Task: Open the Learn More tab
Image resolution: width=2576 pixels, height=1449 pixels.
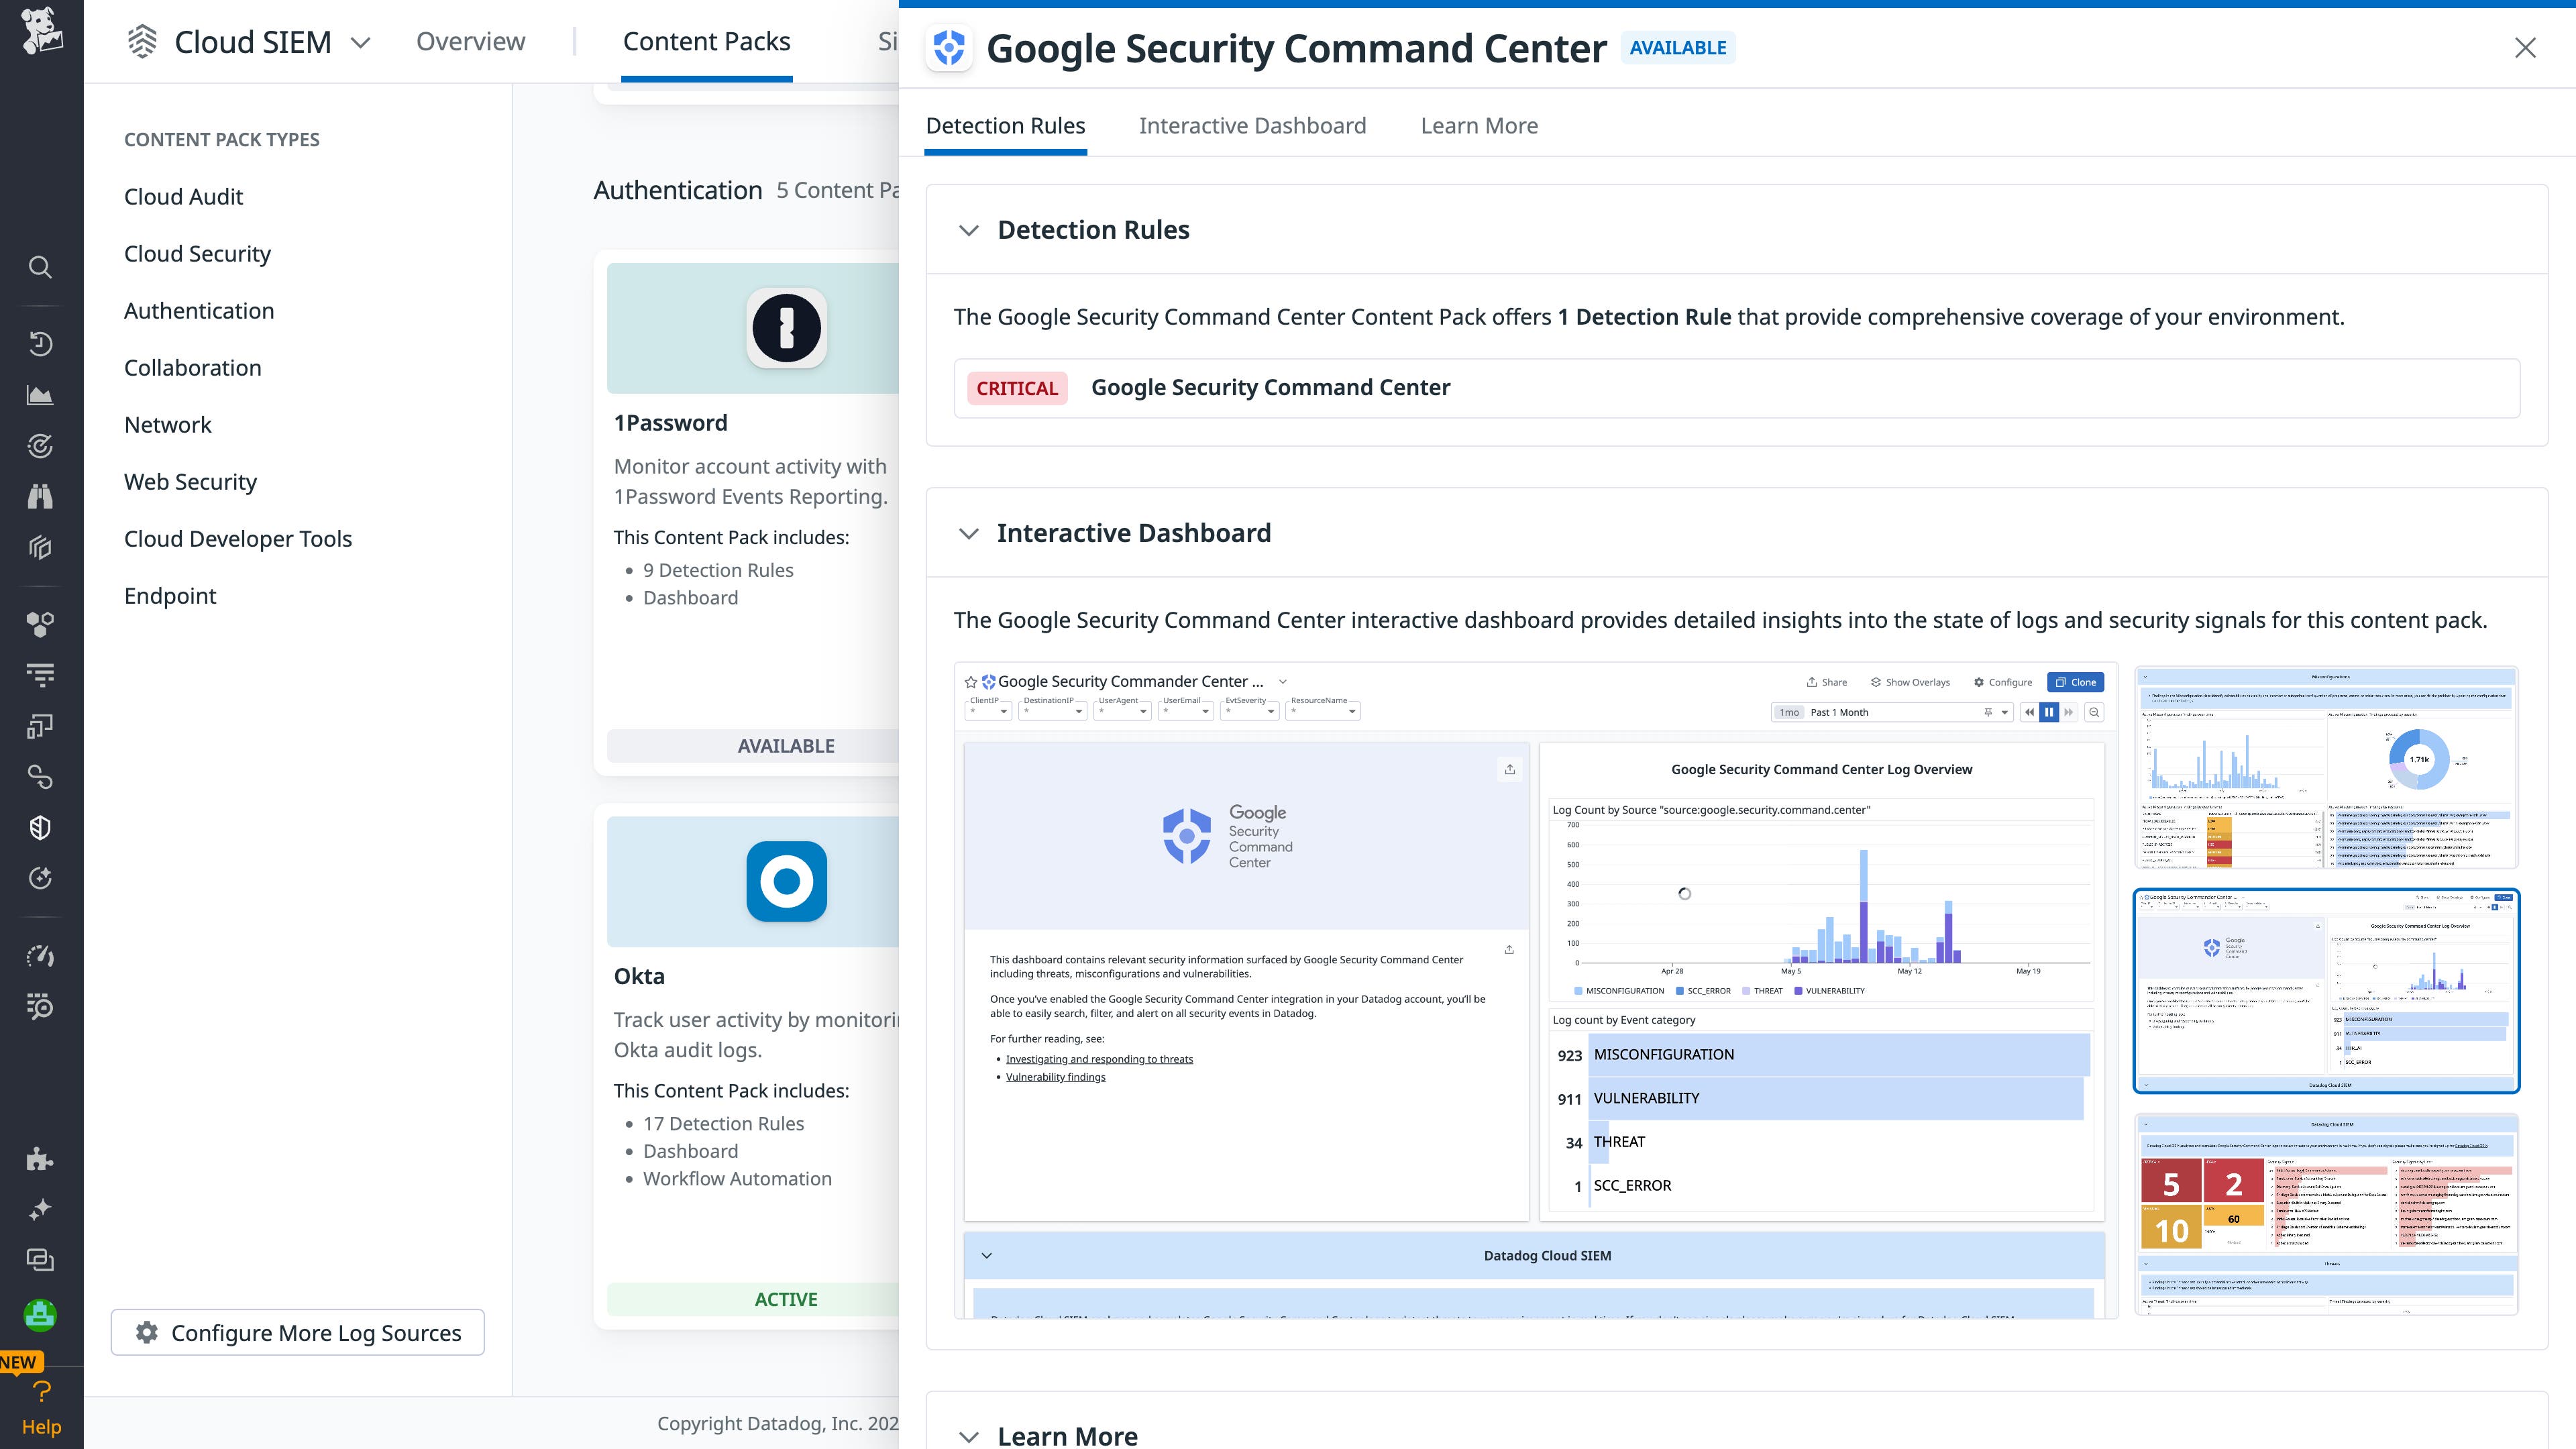Action: tap(1478, 125)
